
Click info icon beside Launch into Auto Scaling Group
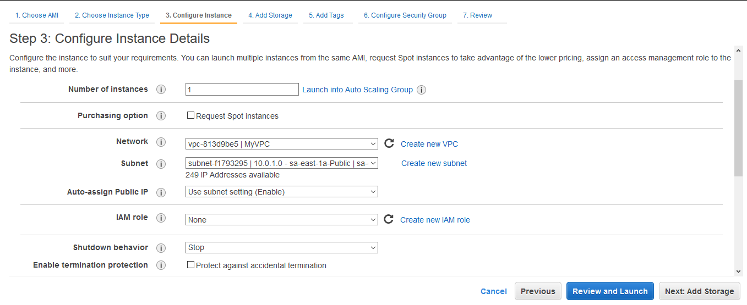coord(422,90)
